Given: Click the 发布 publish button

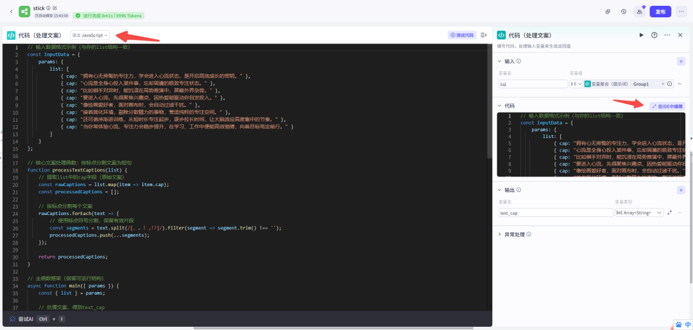Looking at the screenshot, I should click(x=660, y=12).
